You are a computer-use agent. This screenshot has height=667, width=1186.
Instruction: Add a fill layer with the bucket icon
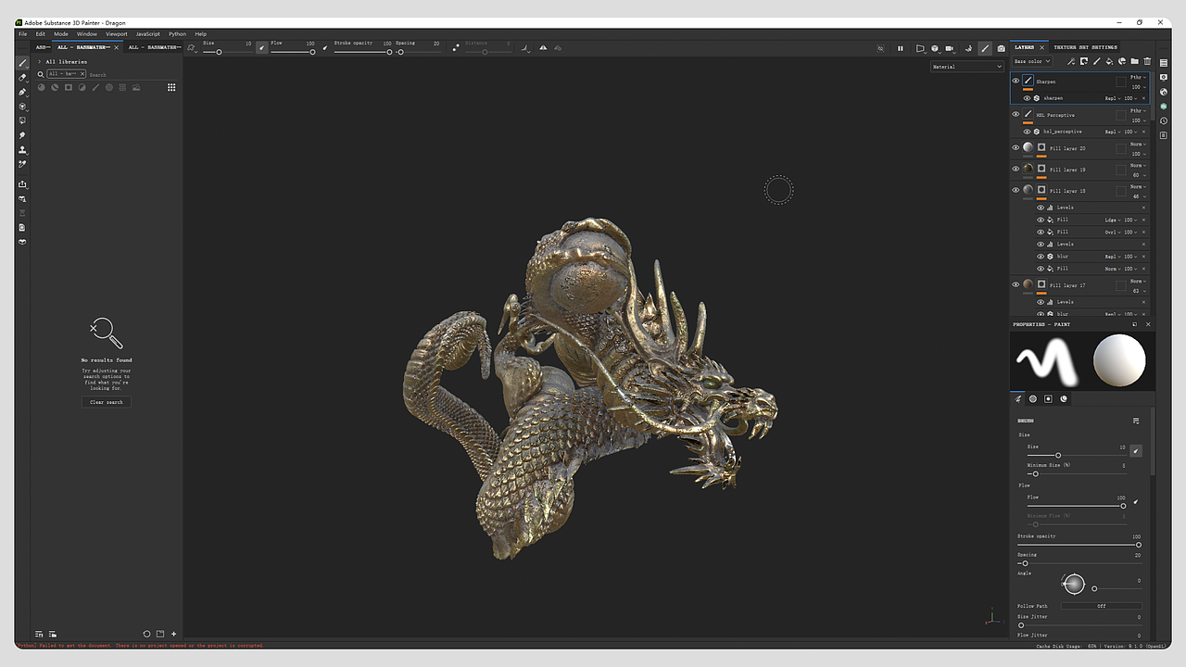click(1109, 62)
